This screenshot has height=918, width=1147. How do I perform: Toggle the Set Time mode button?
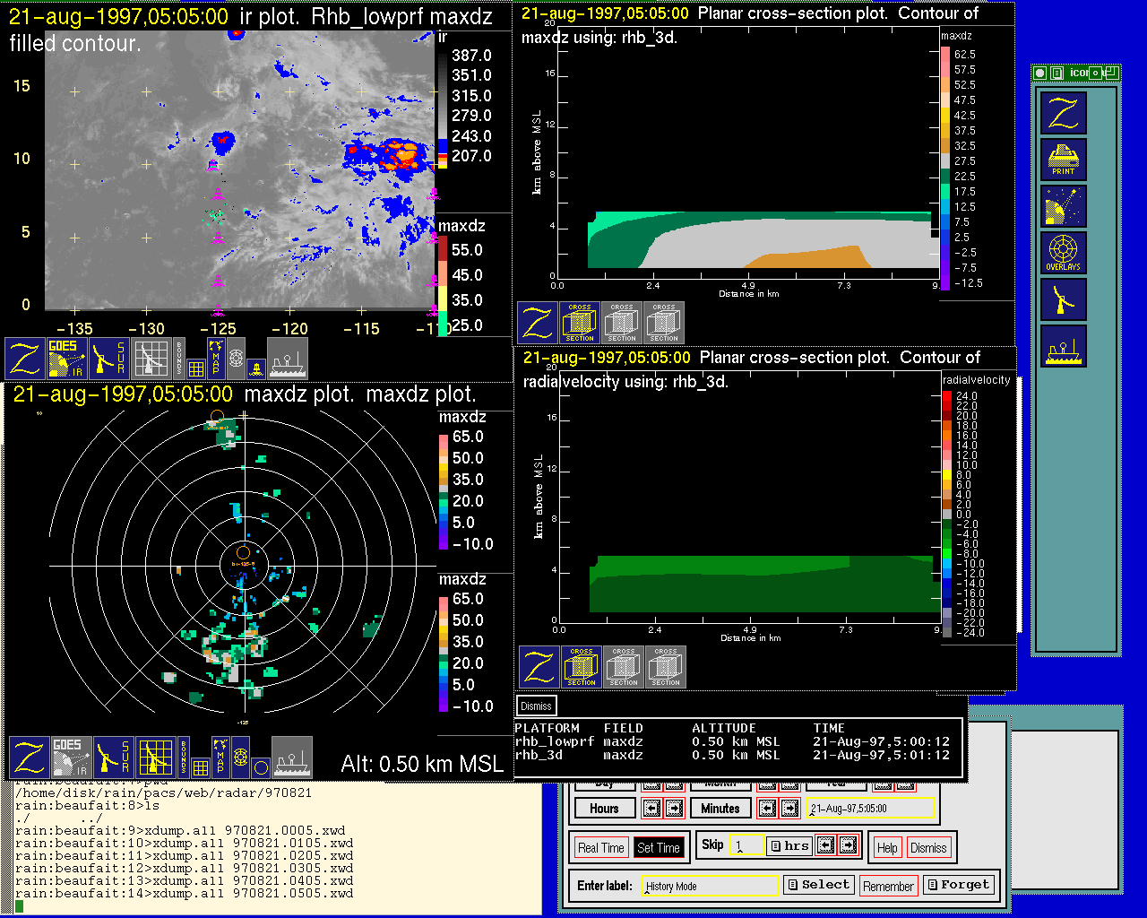click(x=659, y=848)
